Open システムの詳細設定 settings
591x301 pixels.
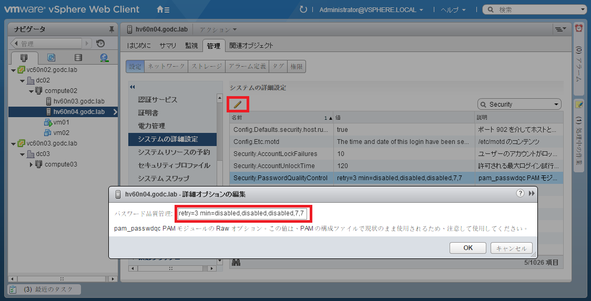[x=172, y=139]
